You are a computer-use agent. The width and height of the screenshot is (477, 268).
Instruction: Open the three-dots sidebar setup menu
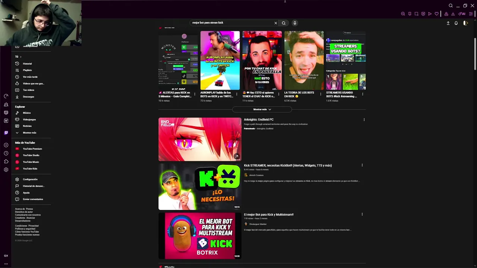6,264
